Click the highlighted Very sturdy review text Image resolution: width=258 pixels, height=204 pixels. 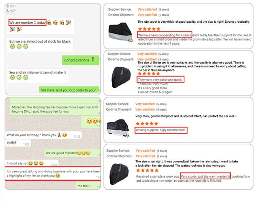[205, 176]
